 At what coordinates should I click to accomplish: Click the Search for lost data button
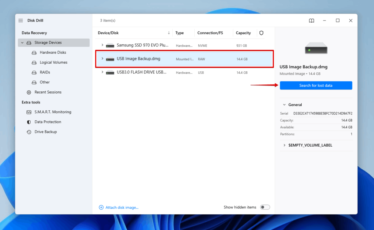click(316, 85)
